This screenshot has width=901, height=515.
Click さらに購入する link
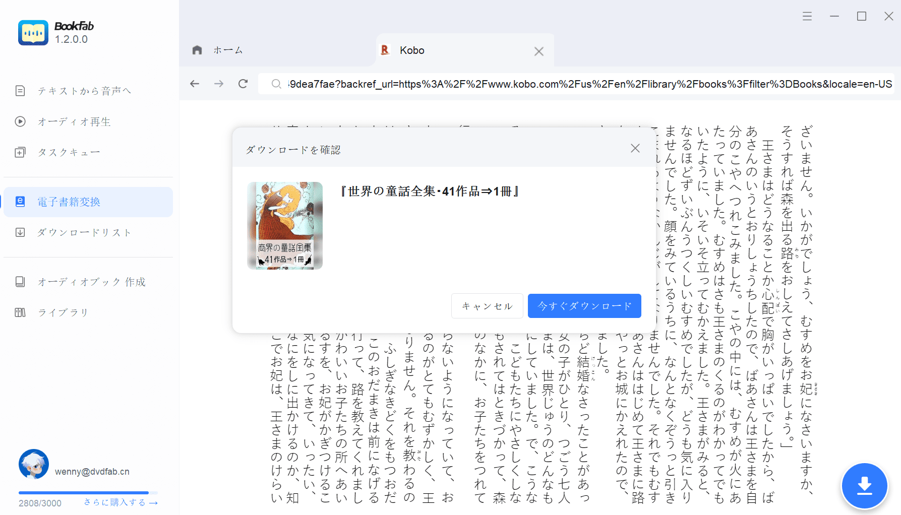121,502
